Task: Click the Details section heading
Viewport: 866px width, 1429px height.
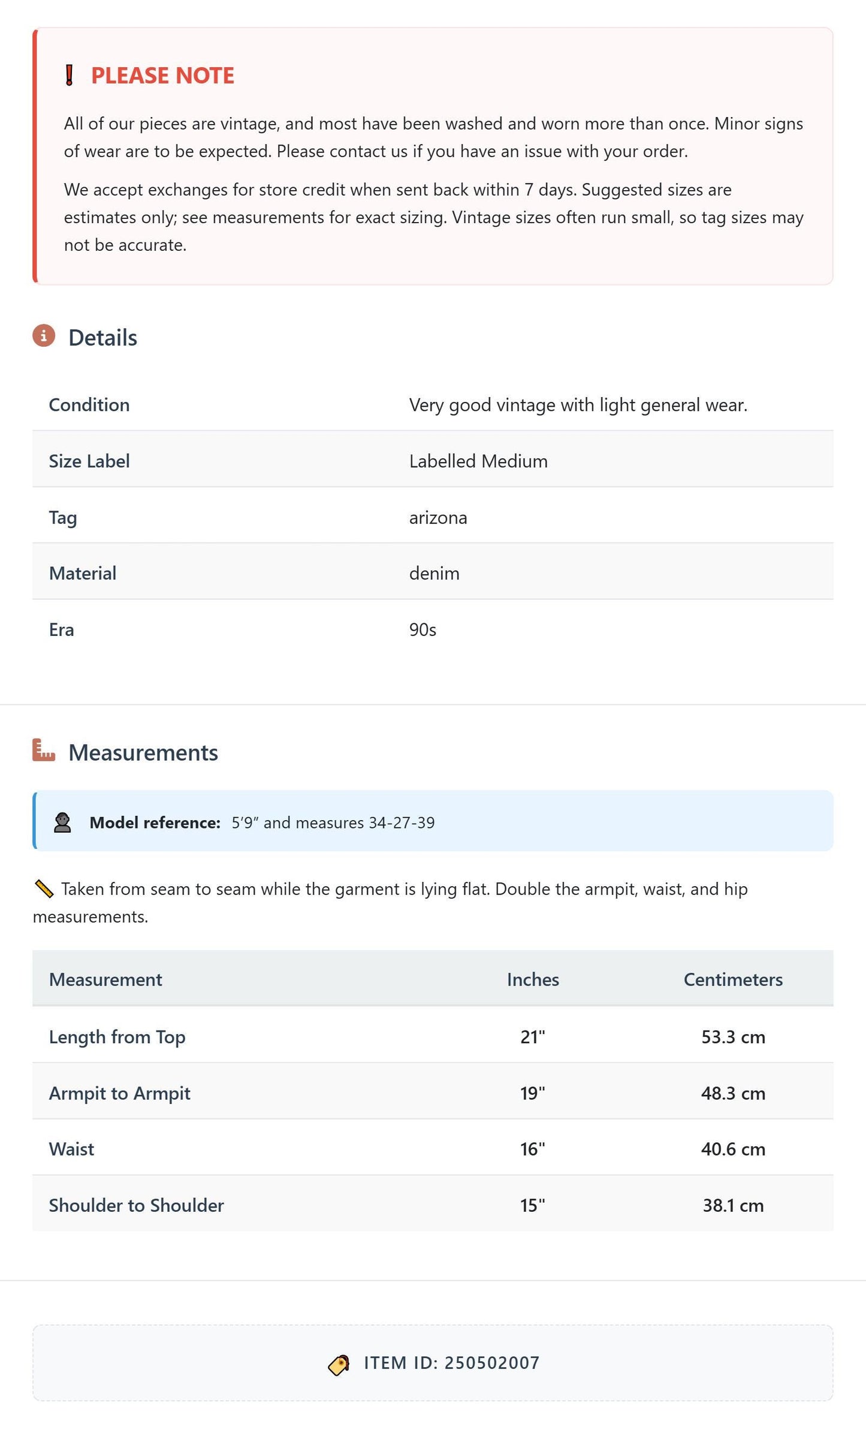Action: [102, 338]
